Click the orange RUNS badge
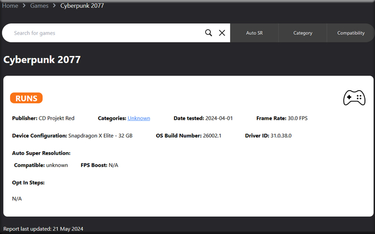375x234 pixels. [26, 98]
